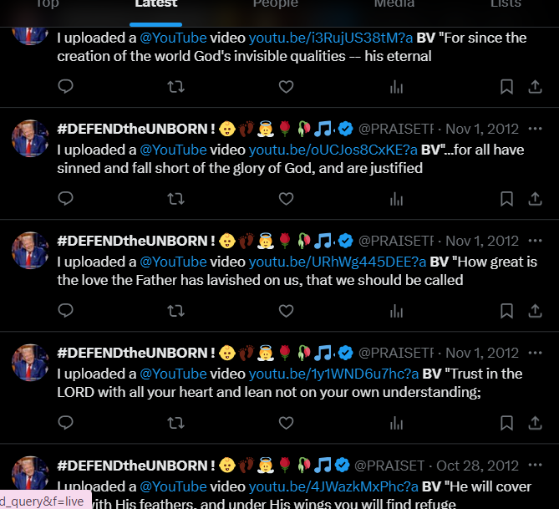Open link youtu.be/oUCJos8CxKE?a
Viewport: 559px width, 509px height.
click(333, 150)
